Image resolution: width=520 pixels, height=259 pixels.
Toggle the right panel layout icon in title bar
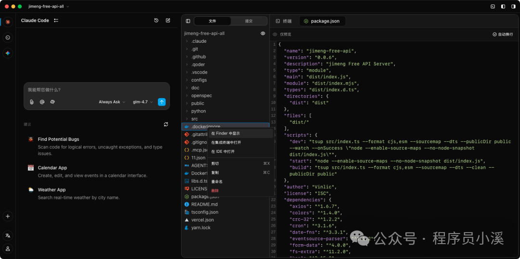513,6
